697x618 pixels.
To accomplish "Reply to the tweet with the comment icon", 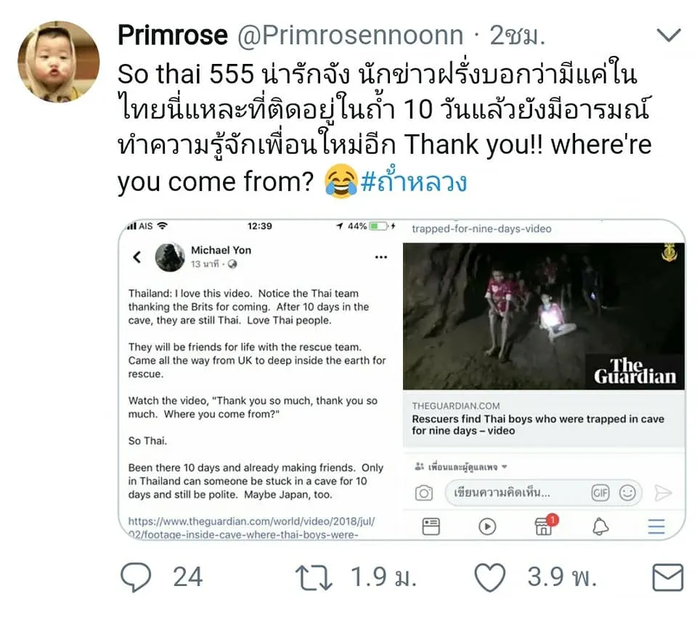I will [136, 577].
